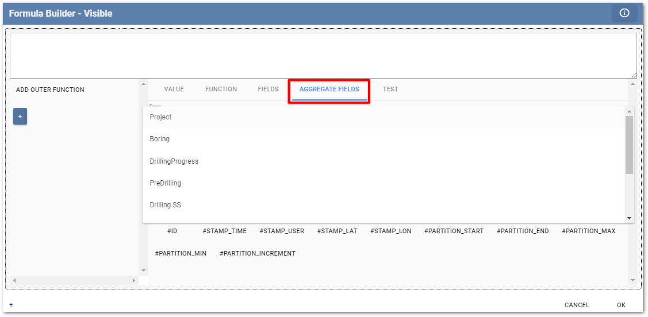648x317 pixels.
Task: Add the #STAMP_LON field
Action: click(390, 231)
